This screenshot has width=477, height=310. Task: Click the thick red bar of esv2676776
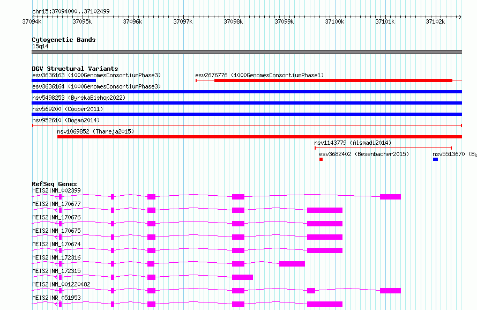pos(333,80)
